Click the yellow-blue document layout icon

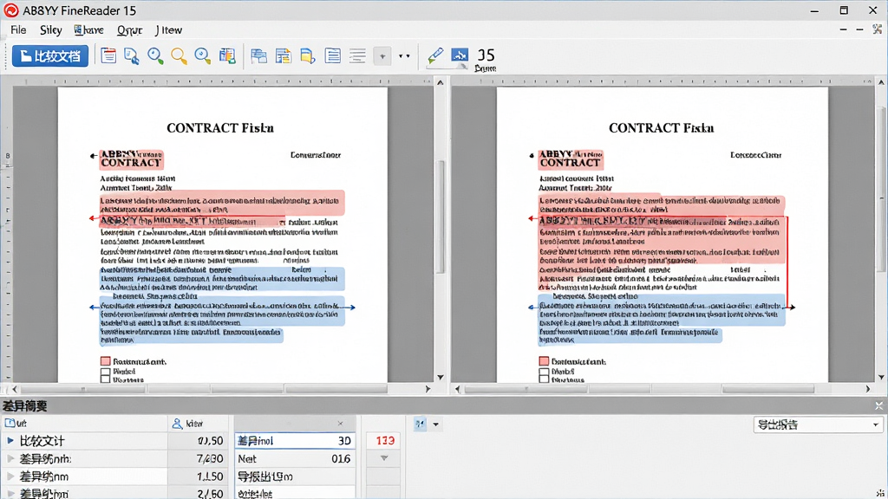pyautogui.click(x=284, y=55)
